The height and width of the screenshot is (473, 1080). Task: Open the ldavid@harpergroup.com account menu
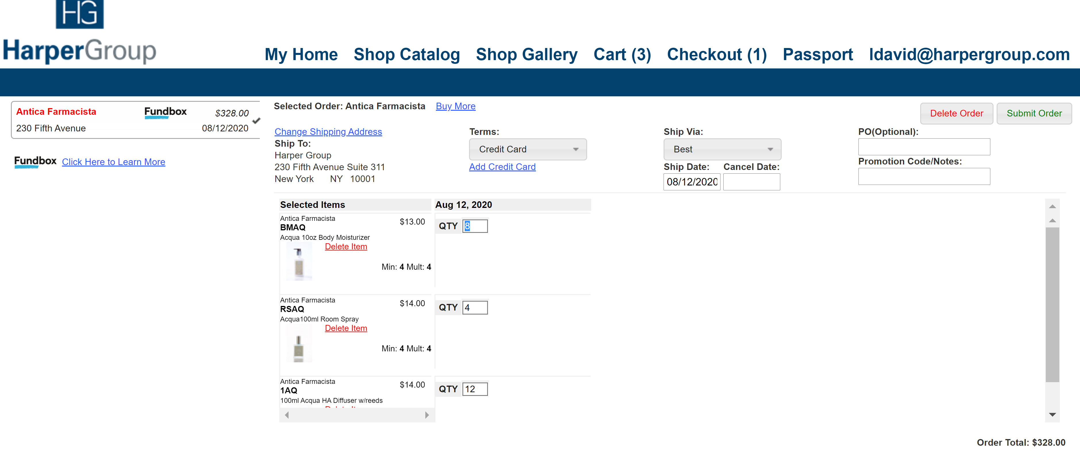(969, 55)
